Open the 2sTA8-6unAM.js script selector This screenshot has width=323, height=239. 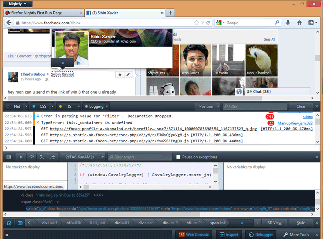click(x=82, y=157)
